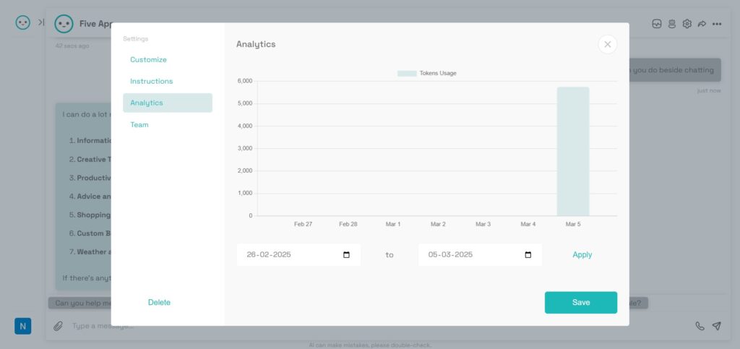Click the end date field 05-03-2025
Screen dimensions: 740x349
point(480,254)
